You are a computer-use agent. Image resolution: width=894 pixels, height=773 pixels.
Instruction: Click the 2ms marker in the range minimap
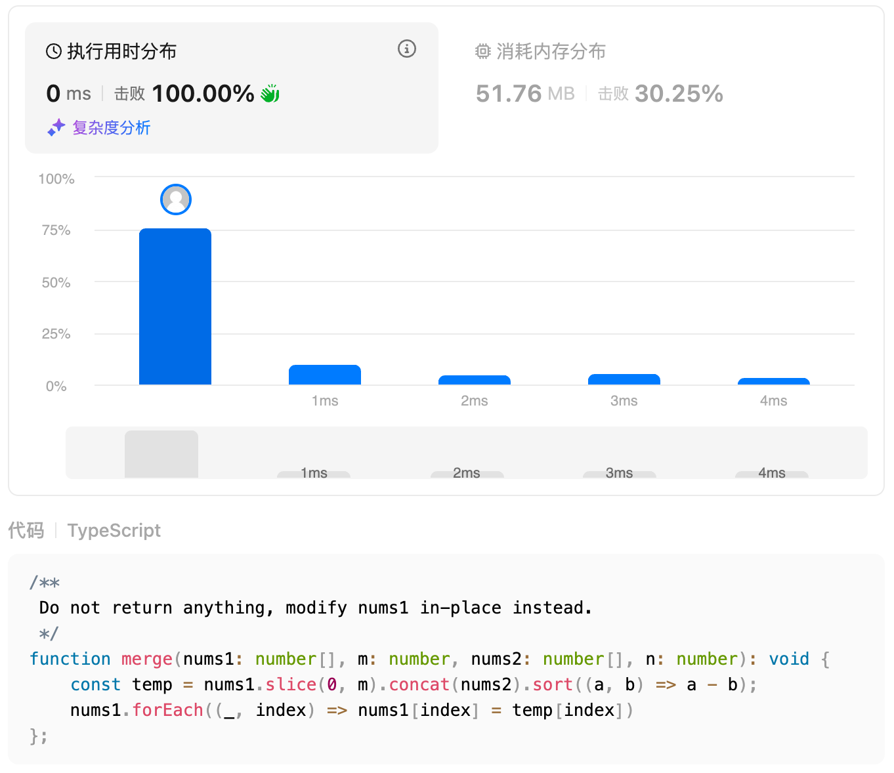[467, 473]
